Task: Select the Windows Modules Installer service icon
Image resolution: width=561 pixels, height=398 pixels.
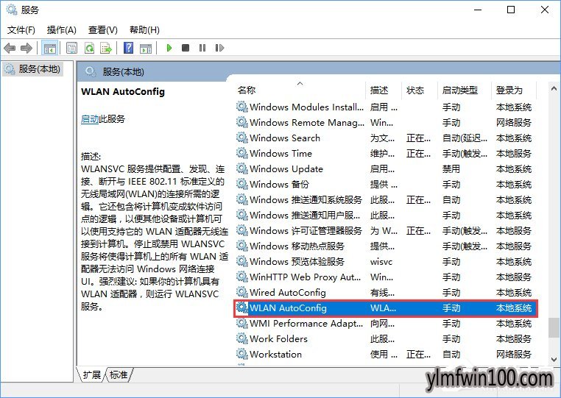Action: (242, 107)
